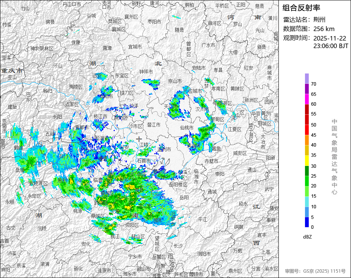Select the gold 35-40 dBZ legend swatch
Screen dimensions: 351x278
307,150
